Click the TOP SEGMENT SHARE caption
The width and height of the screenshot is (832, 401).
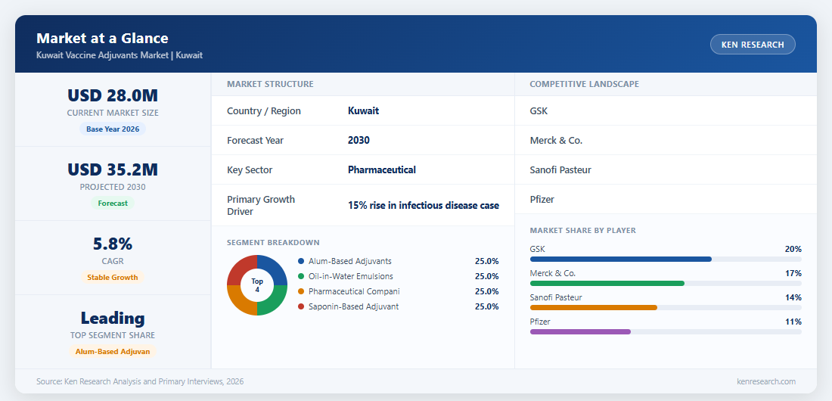coord(113,336)
